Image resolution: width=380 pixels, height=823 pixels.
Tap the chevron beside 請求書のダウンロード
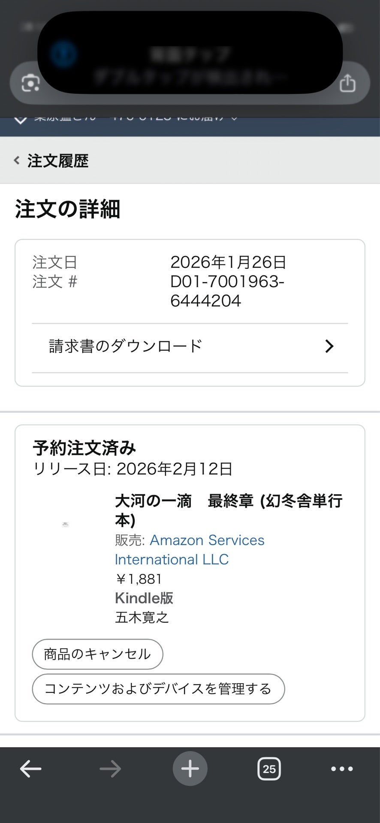329,346
